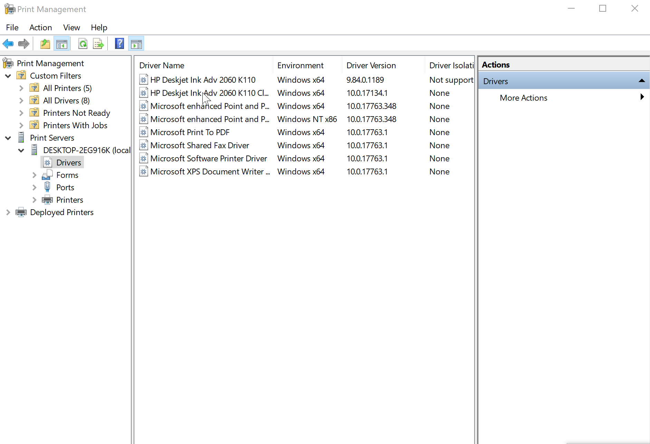
Task: Open the Help menu
Action: (x=99, y=28)
